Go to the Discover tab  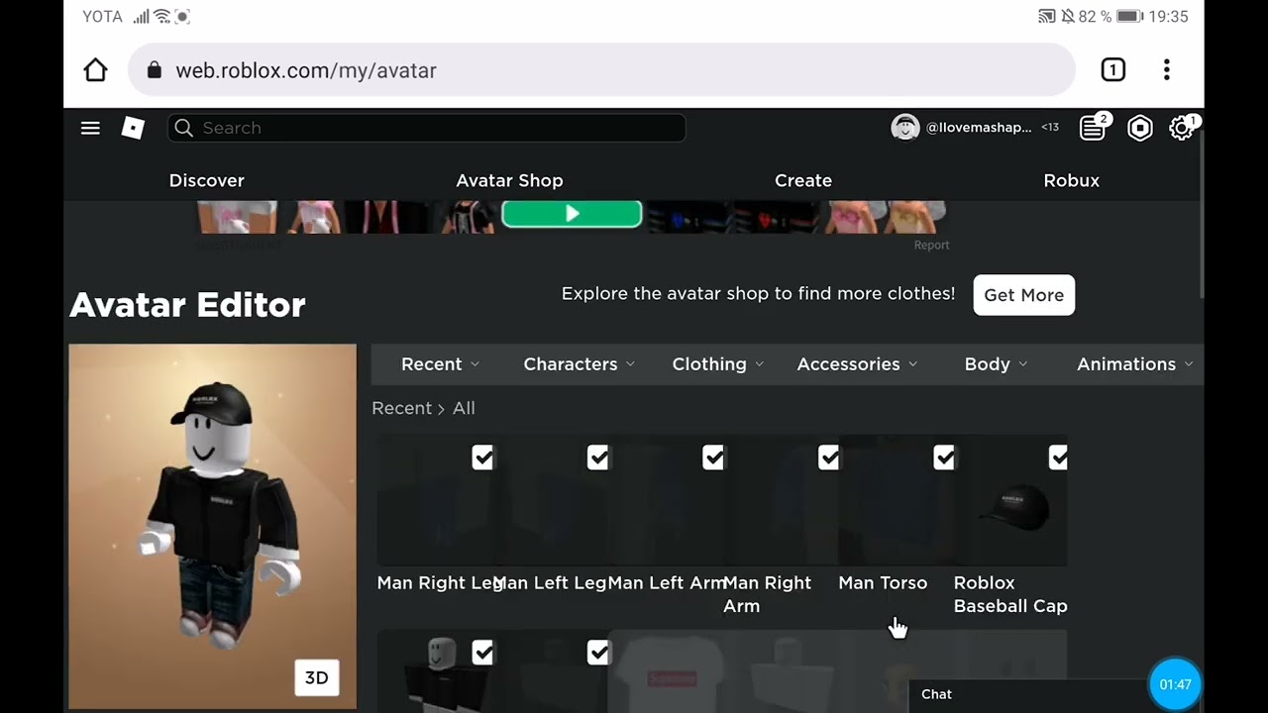point(206,180)
